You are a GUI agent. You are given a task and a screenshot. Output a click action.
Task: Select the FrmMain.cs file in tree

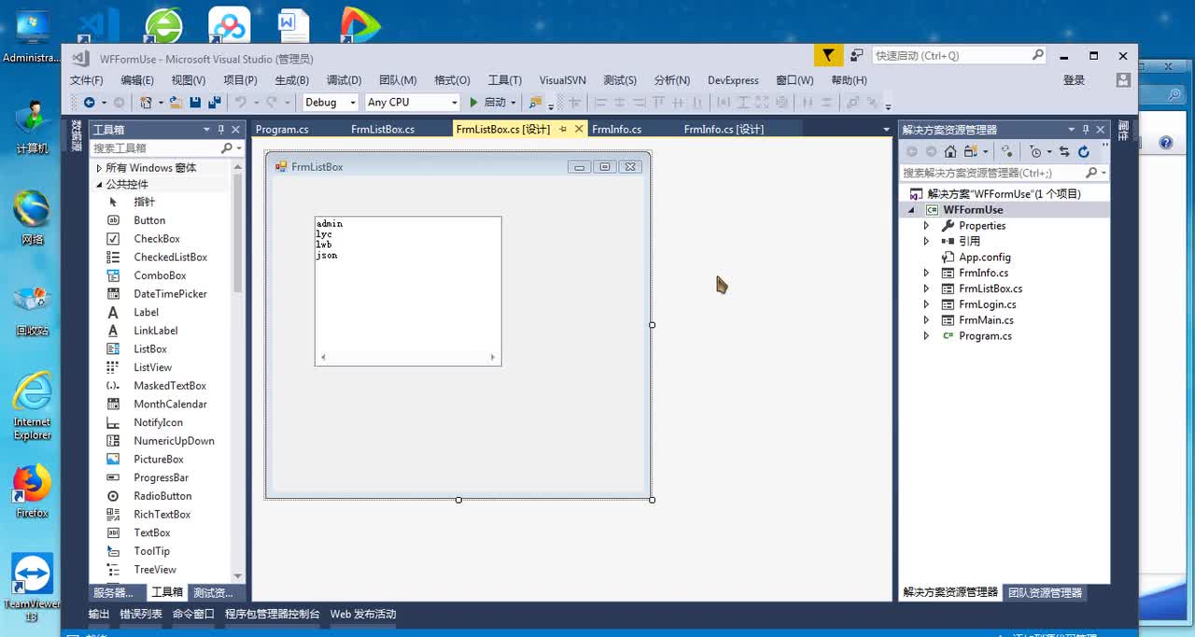[986, 320]
